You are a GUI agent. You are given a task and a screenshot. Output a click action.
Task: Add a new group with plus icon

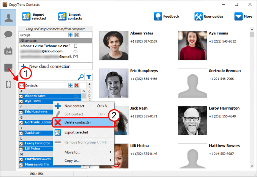[70, 35]
